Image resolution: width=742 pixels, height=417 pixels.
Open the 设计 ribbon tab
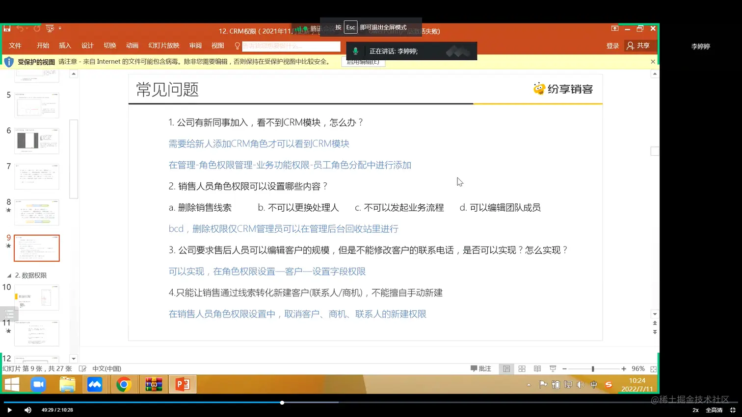pyautogui.click(x=87, y=46)
